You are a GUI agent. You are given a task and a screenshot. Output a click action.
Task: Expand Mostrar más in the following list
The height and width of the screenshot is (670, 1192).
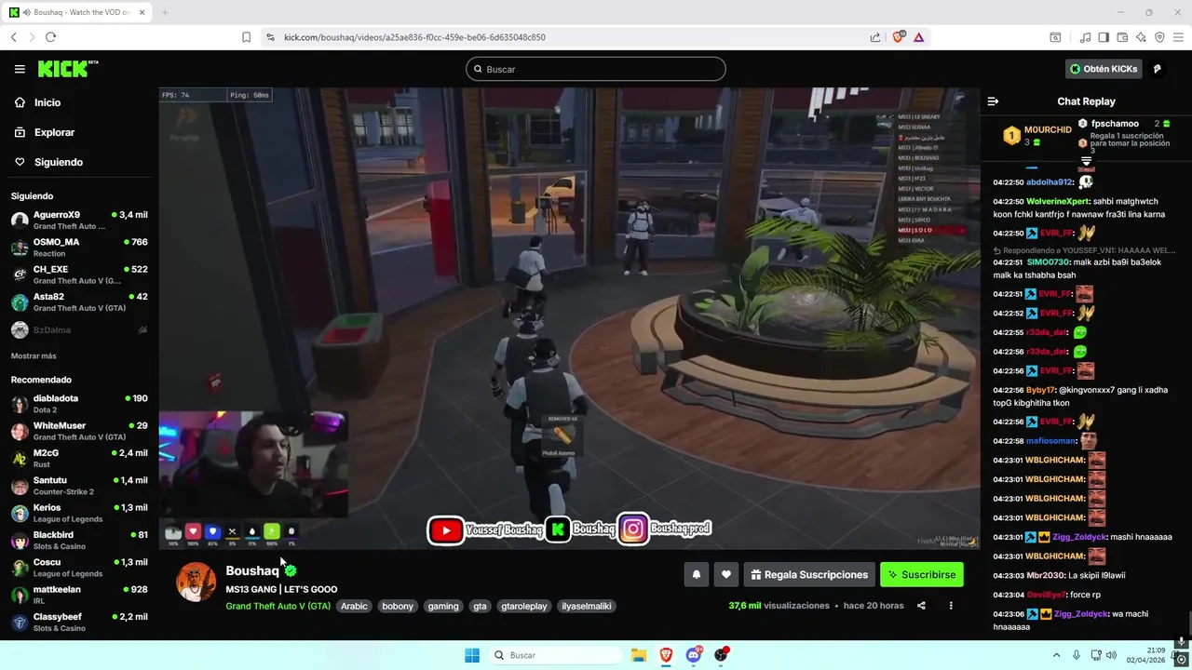point(34,355)
